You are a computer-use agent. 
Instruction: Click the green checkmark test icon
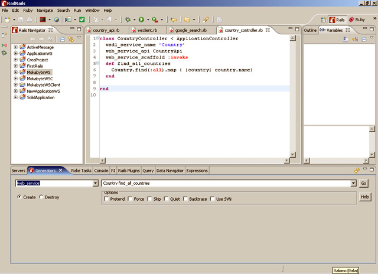coord(82,19)
